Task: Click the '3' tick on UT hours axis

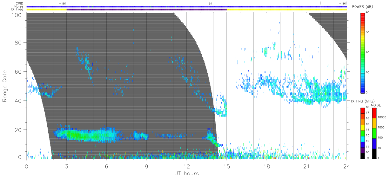Action: coord(66,166)
